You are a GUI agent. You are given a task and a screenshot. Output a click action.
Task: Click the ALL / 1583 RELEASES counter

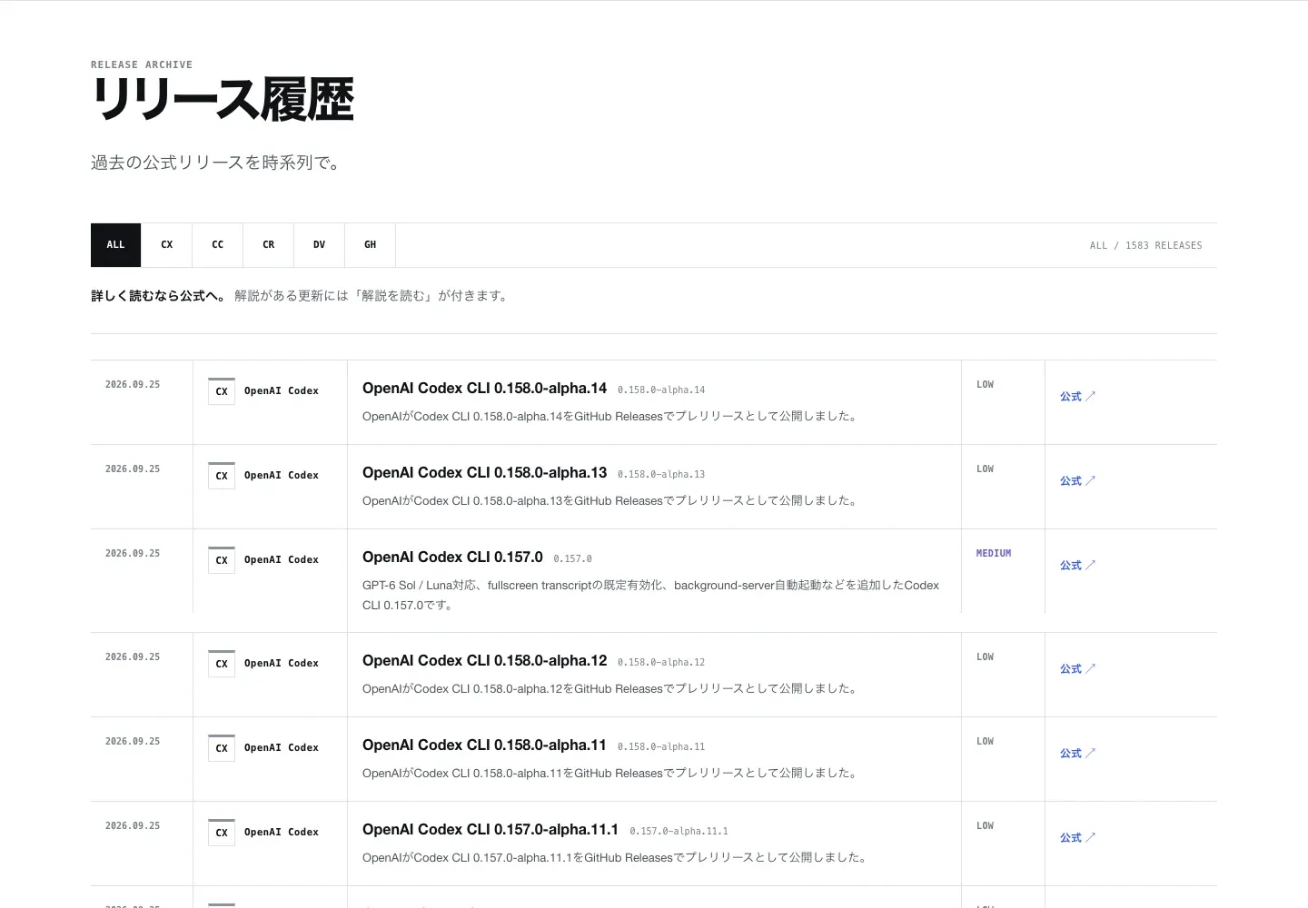click(x=1145, y=246)
